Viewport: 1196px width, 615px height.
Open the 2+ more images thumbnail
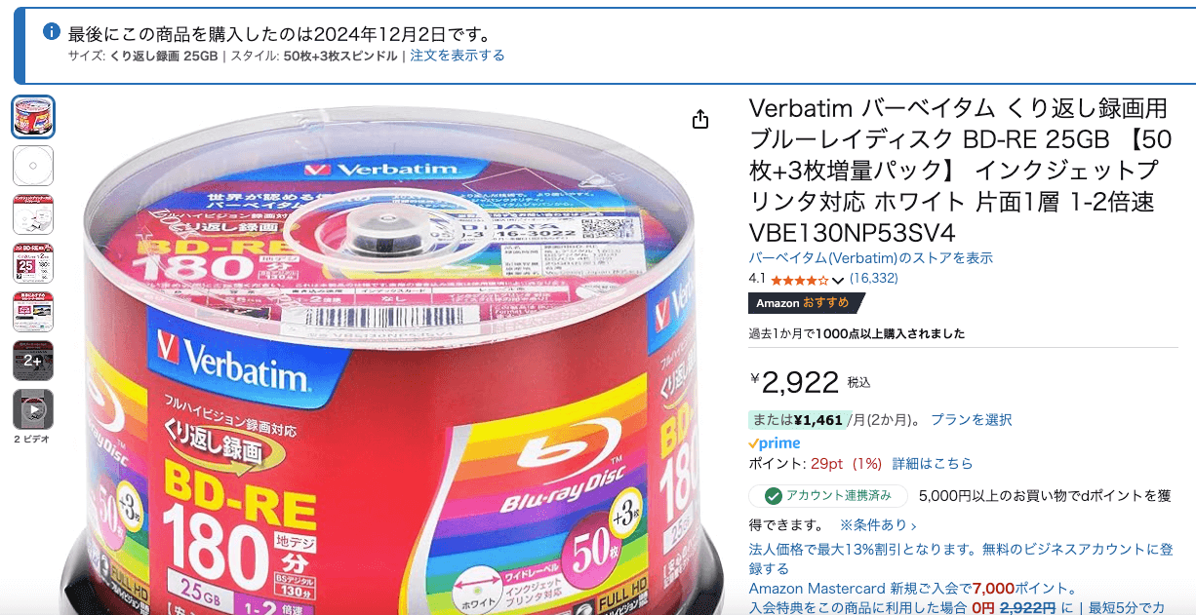(33, 361)
